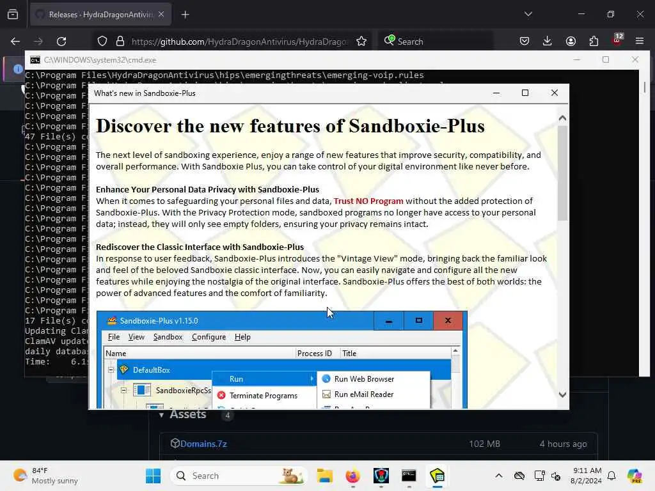Viewport: 655px width, 491px height.
Task: Click the Name column header
Action: click(200, 353)
